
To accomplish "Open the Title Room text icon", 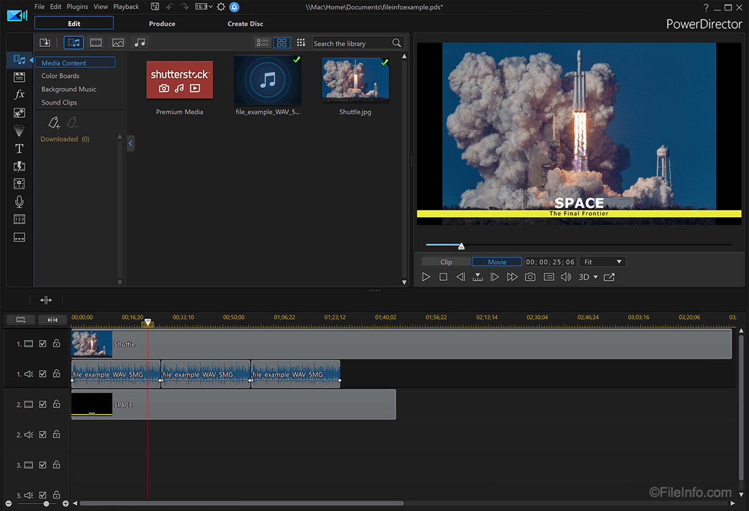I will (19, 148).
